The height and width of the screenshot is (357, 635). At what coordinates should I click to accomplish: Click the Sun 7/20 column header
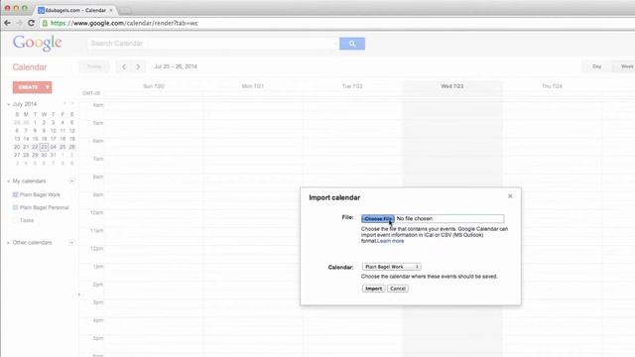pos(154,86)
